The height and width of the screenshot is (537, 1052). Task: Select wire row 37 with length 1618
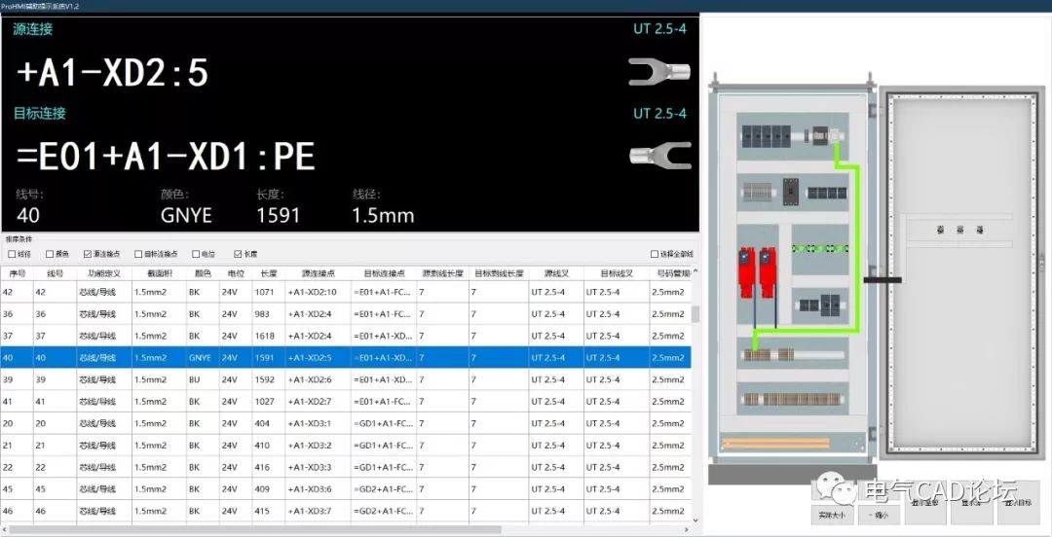click(x=346, y=336)
